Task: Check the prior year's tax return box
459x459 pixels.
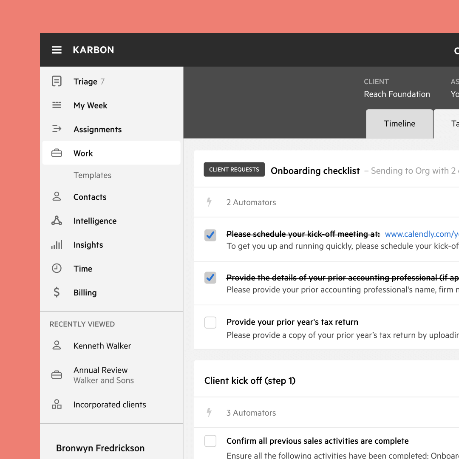Action: pos(210,323)
